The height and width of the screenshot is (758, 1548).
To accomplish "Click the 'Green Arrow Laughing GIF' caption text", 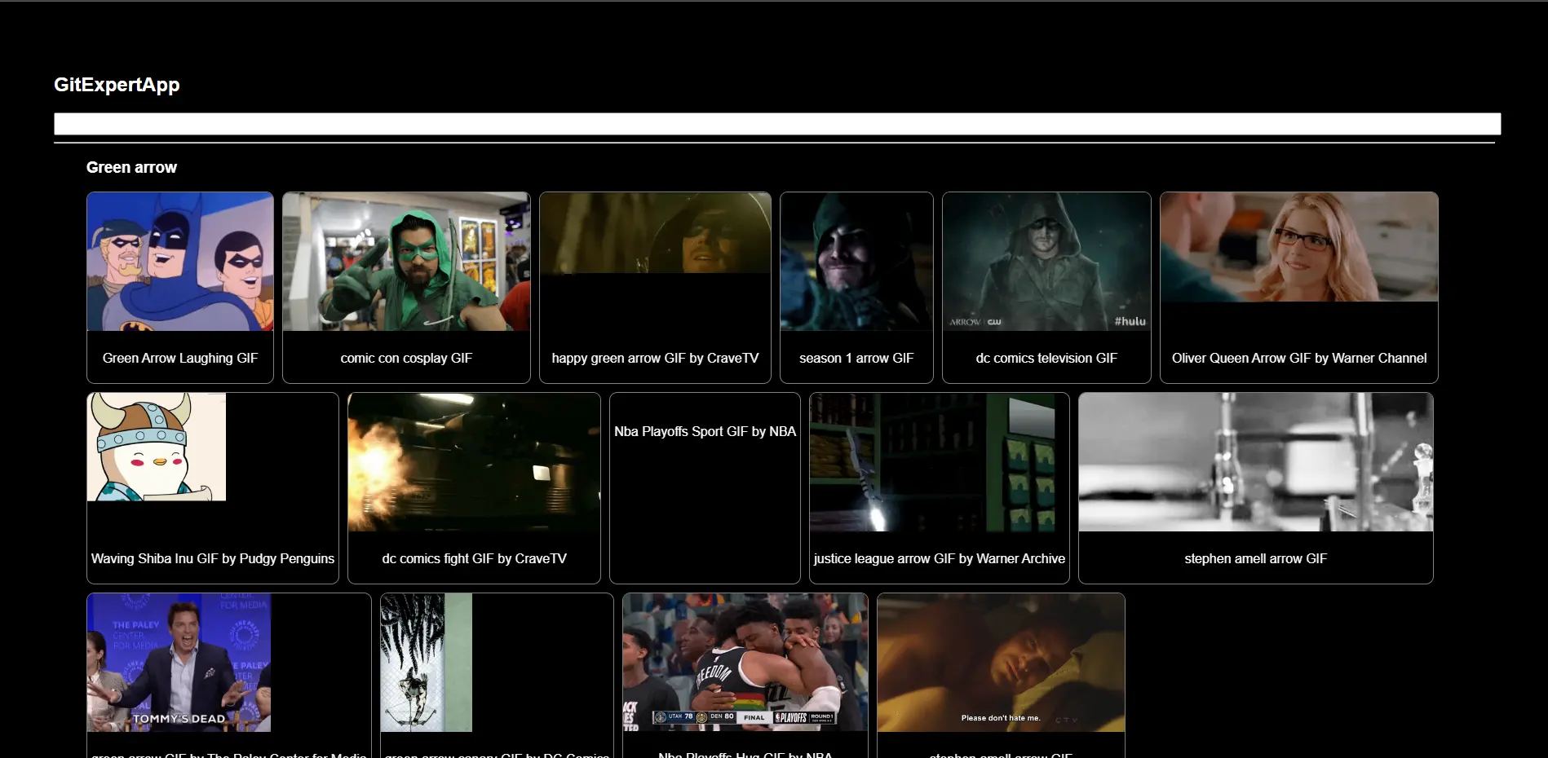I will 180,358.
